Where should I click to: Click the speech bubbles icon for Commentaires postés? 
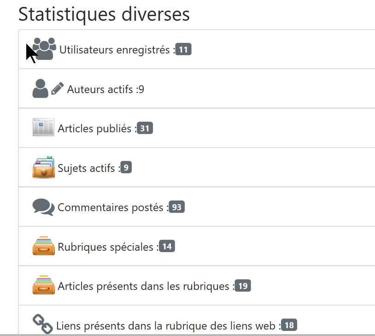[x=44, y=207]
